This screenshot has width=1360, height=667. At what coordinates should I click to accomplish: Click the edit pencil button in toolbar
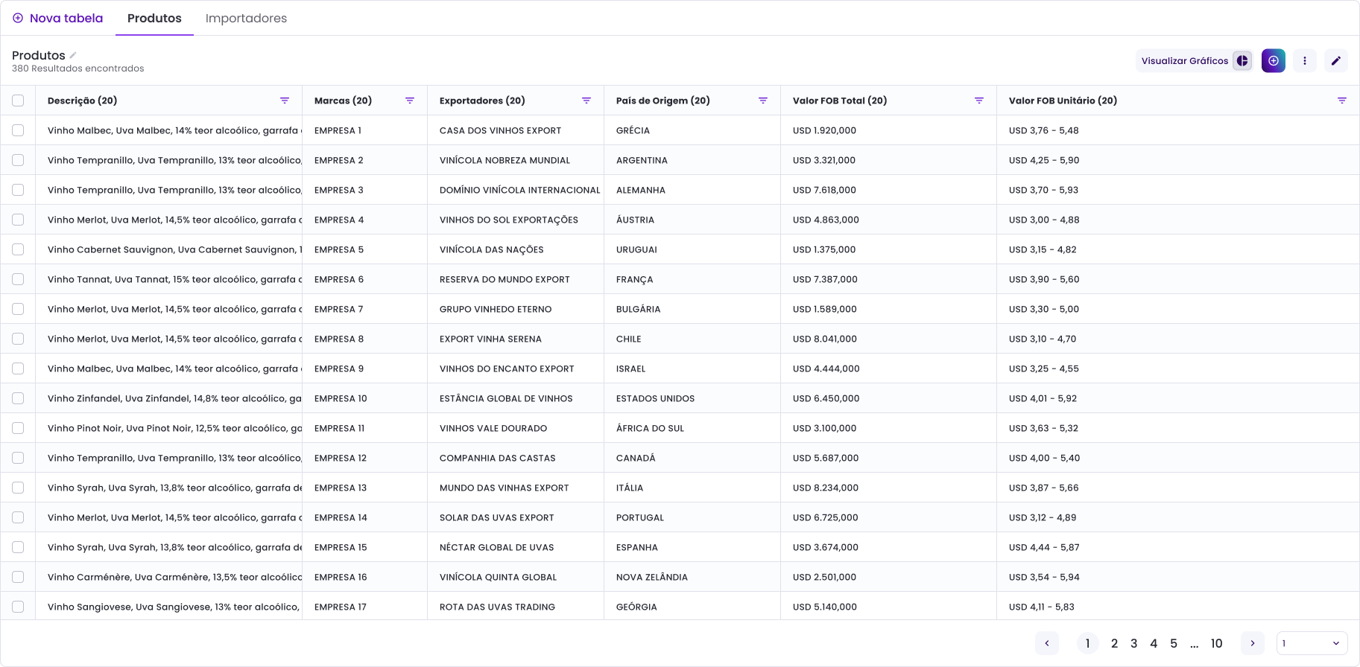pos(1336,61)
